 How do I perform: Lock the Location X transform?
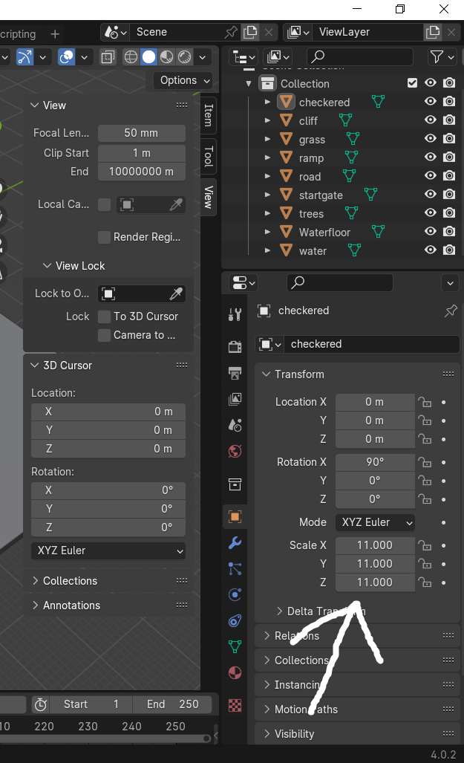425,402
